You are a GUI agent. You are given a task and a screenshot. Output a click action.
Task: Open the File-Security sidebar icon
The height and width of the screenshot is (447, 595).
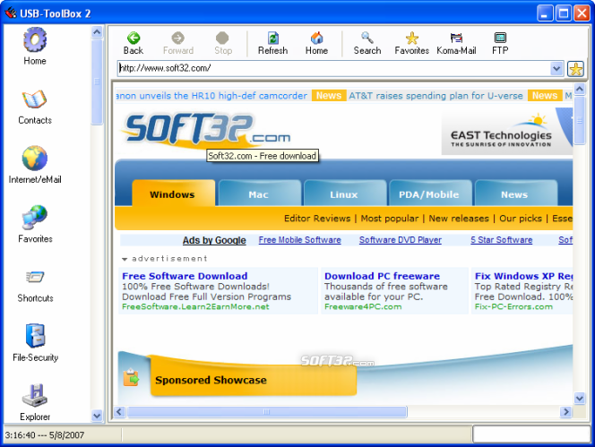(x=35, y=342)
